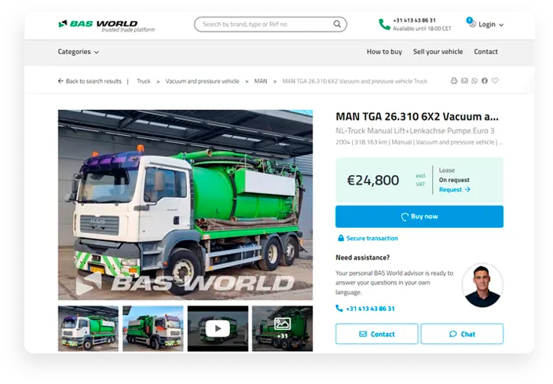Share listing via email icon
This screenshot has height=384, width=553.
pos(464,81)
